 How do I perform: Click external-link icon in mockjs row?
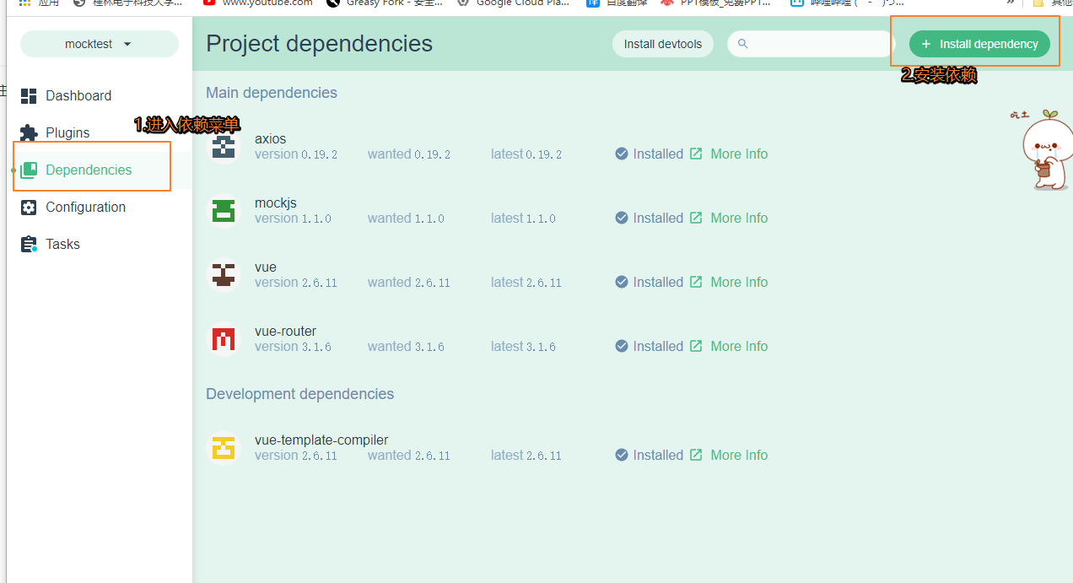click(x=696, y=218)
